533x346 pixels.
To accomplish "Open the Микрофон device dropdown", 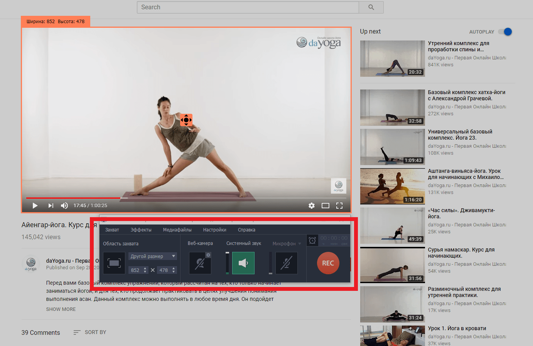I will 300,244.
